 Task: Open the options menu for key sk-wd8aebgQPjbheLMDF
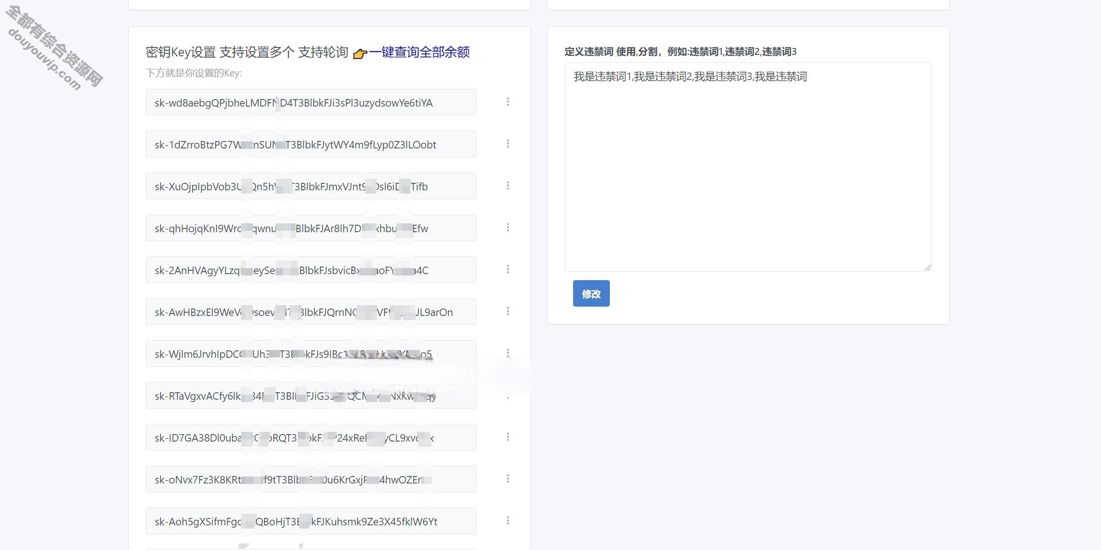tap(507, 102)
